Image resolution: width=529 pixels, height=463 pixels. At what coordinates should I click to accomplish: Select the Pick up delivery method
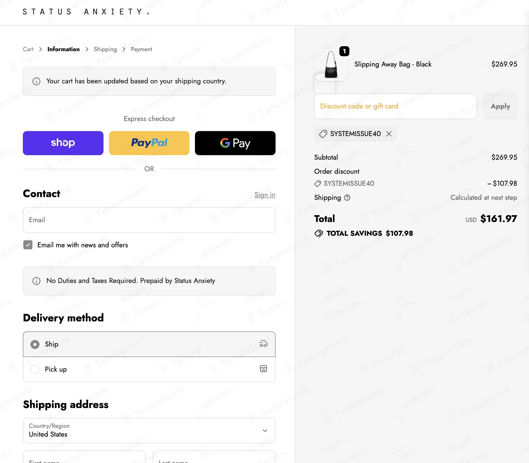tap(149, 369)
